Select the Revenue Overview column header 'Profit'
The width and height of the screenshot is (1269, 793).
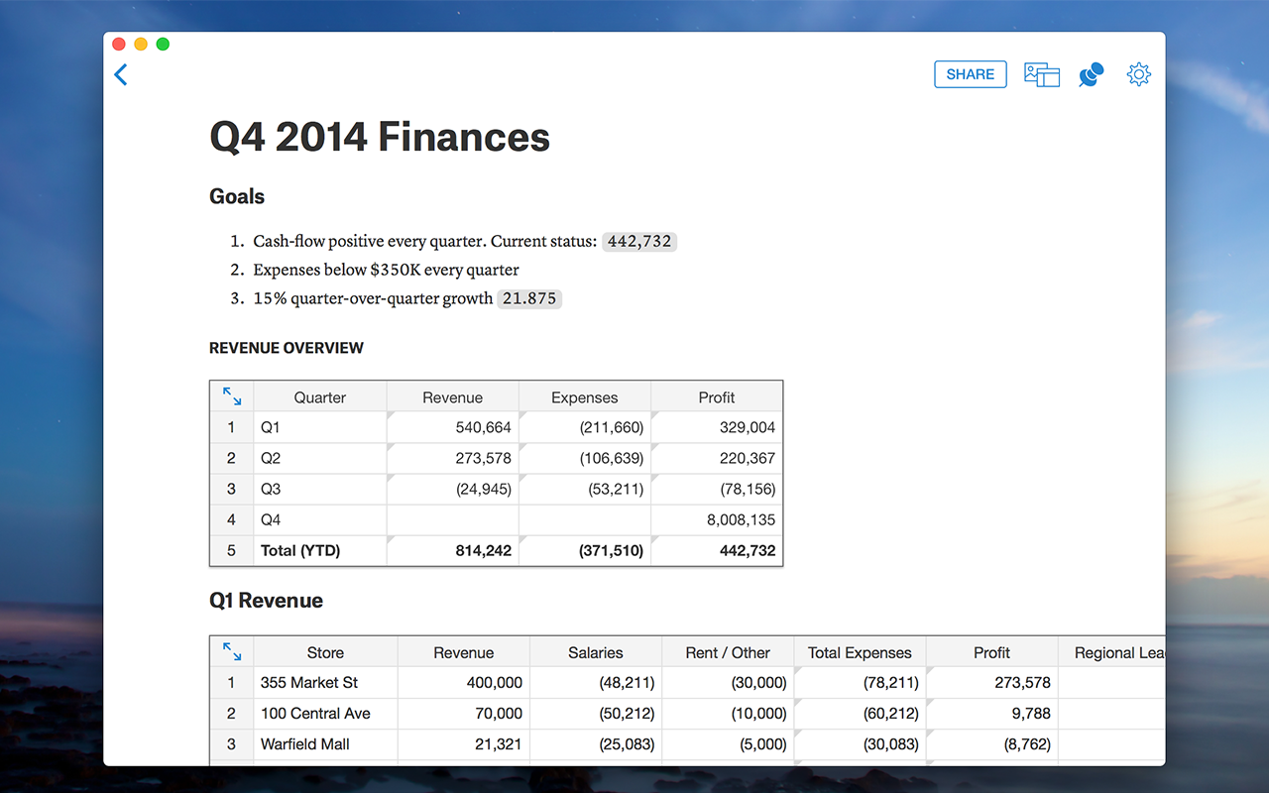(x=717, y=396)
